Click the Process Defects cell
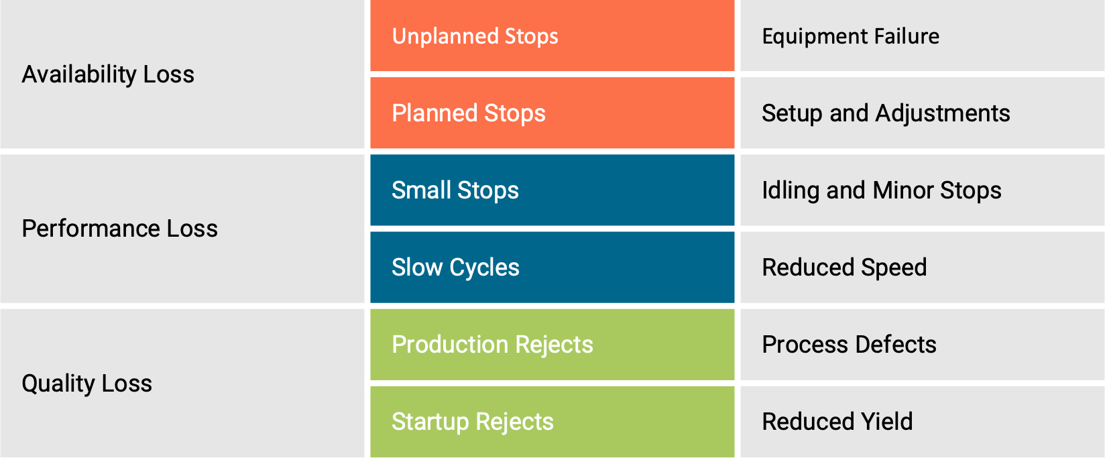1105x458 pixels. click(x=923, y=345)
